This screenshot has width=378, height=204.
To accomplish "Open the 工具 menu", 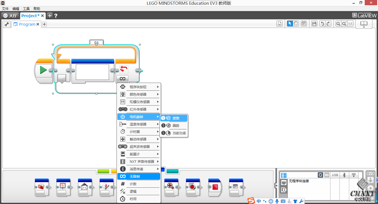I will click(26, 9).
